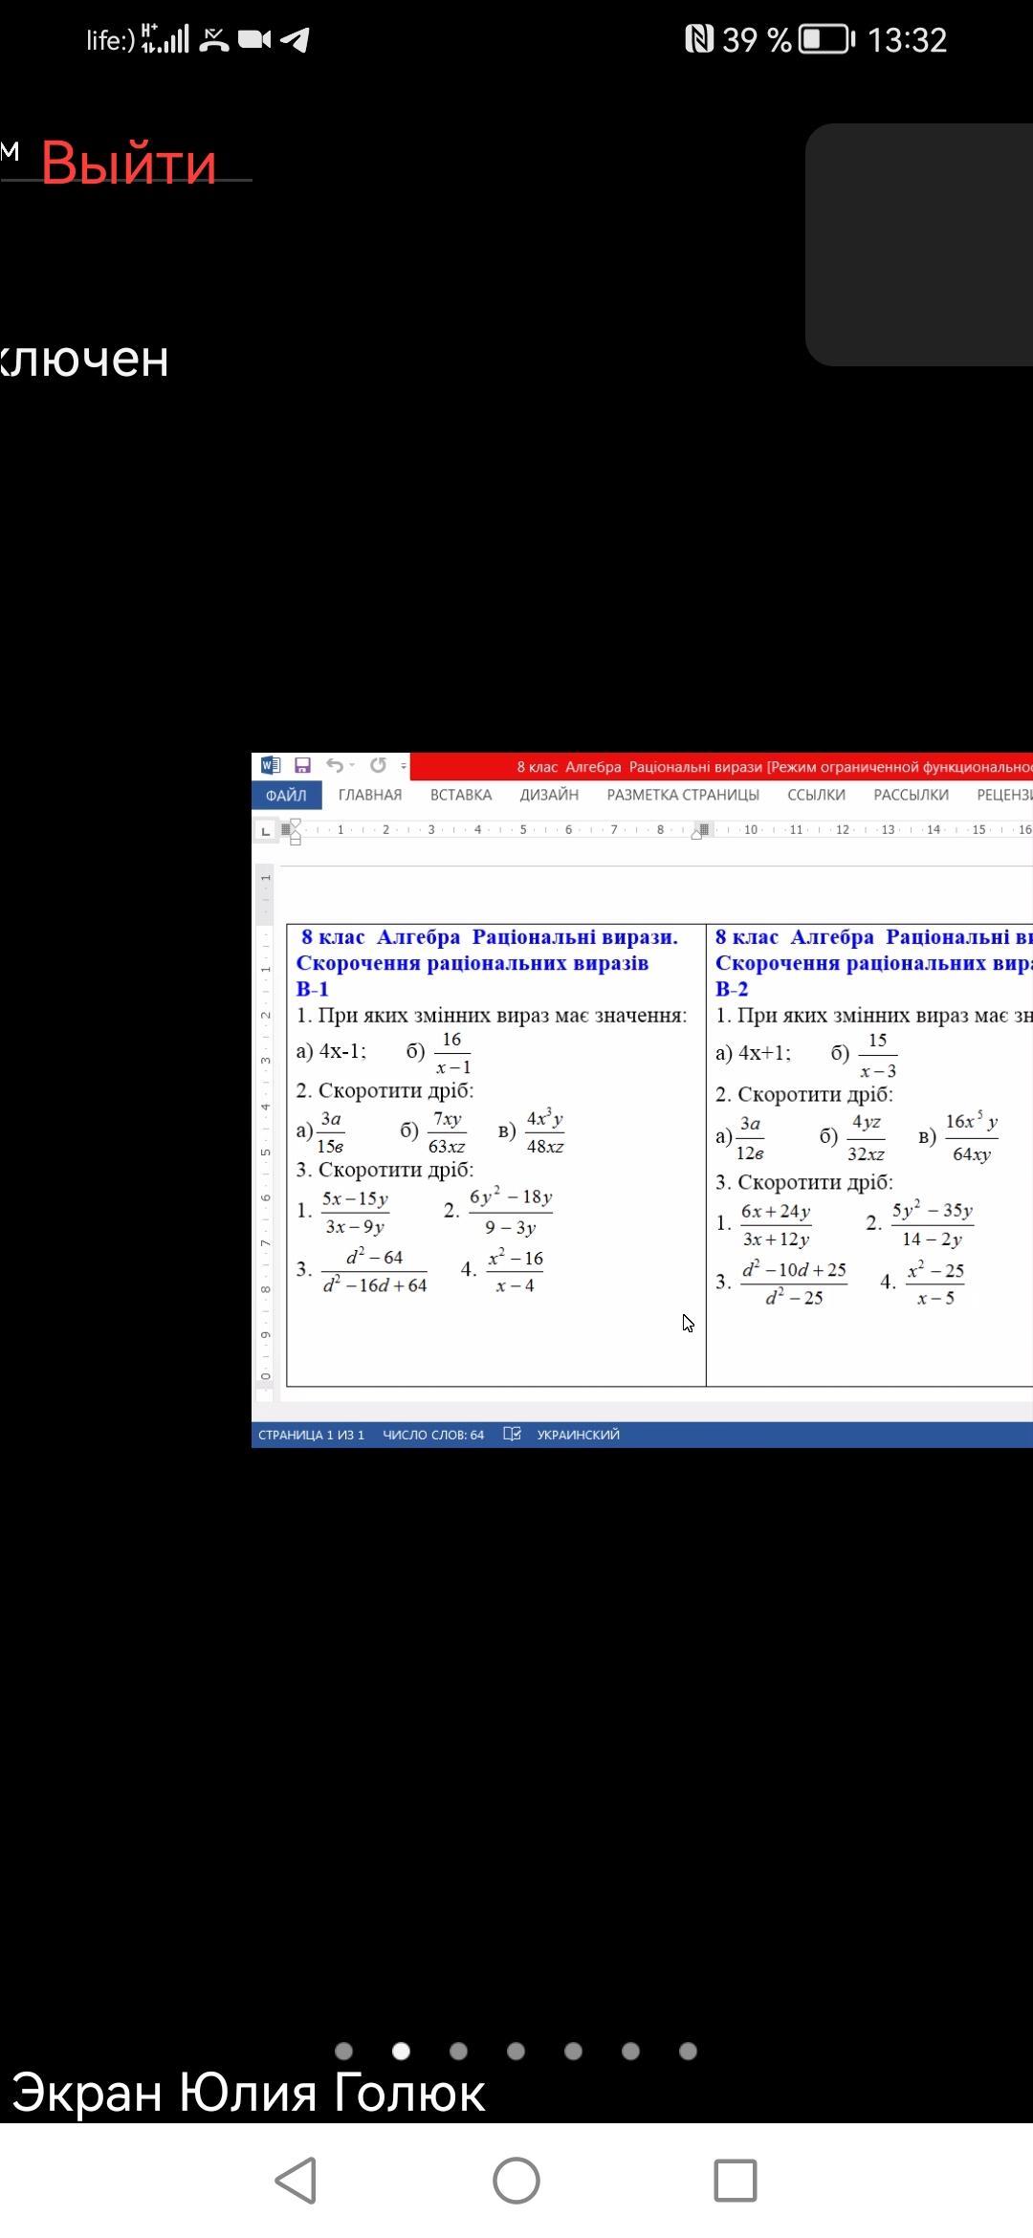Click the document title text in Word title bar
1033x2238 pixels.
pyautogui.click(x=775, y=767)
